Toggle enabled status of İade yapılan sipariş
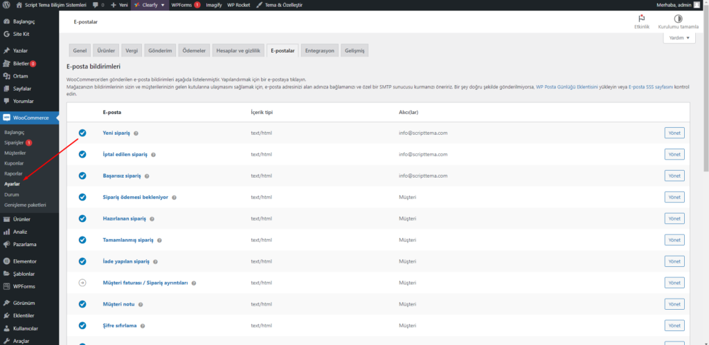Image resolution: width=709 pixels, height=345 pixels. 82,261
